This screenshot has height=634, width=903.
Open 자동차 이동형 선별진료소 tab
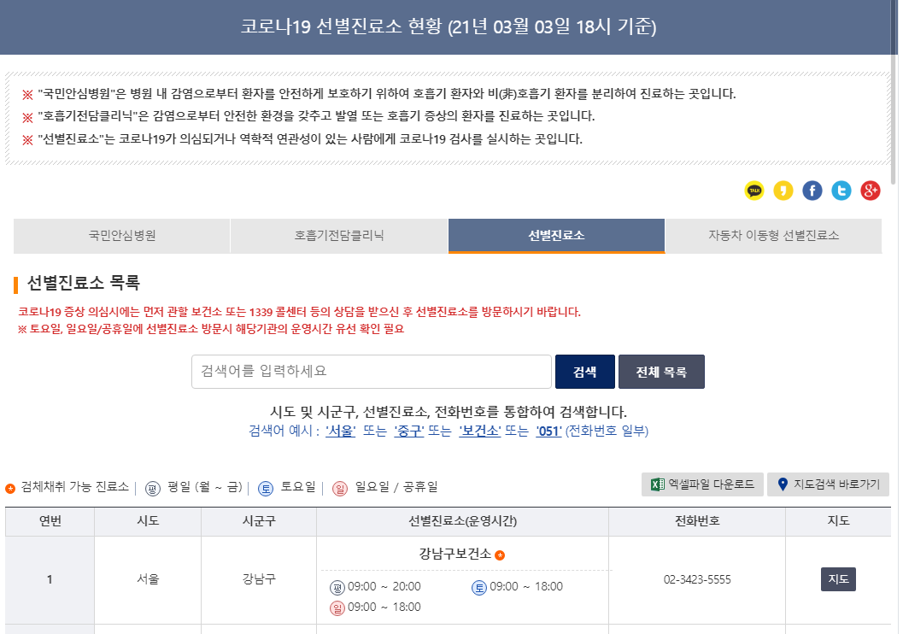coord(773,236)
